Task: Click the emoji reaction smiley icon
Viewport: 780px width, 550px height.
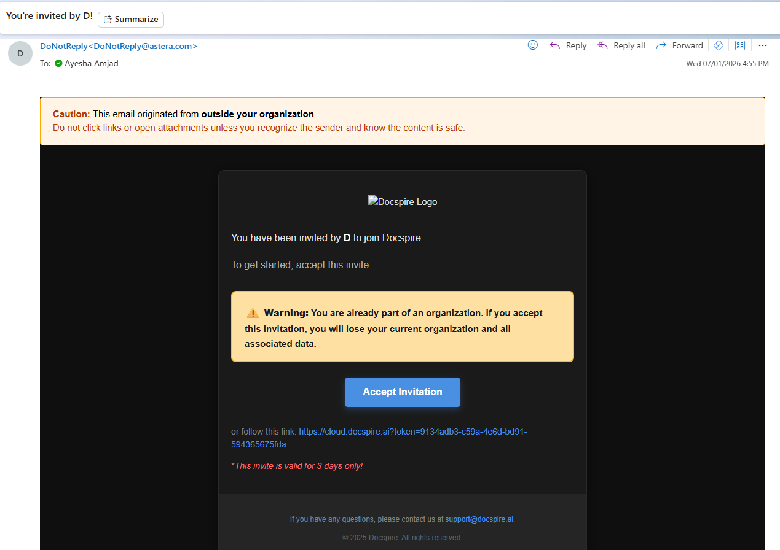Action: click(533, 45)
